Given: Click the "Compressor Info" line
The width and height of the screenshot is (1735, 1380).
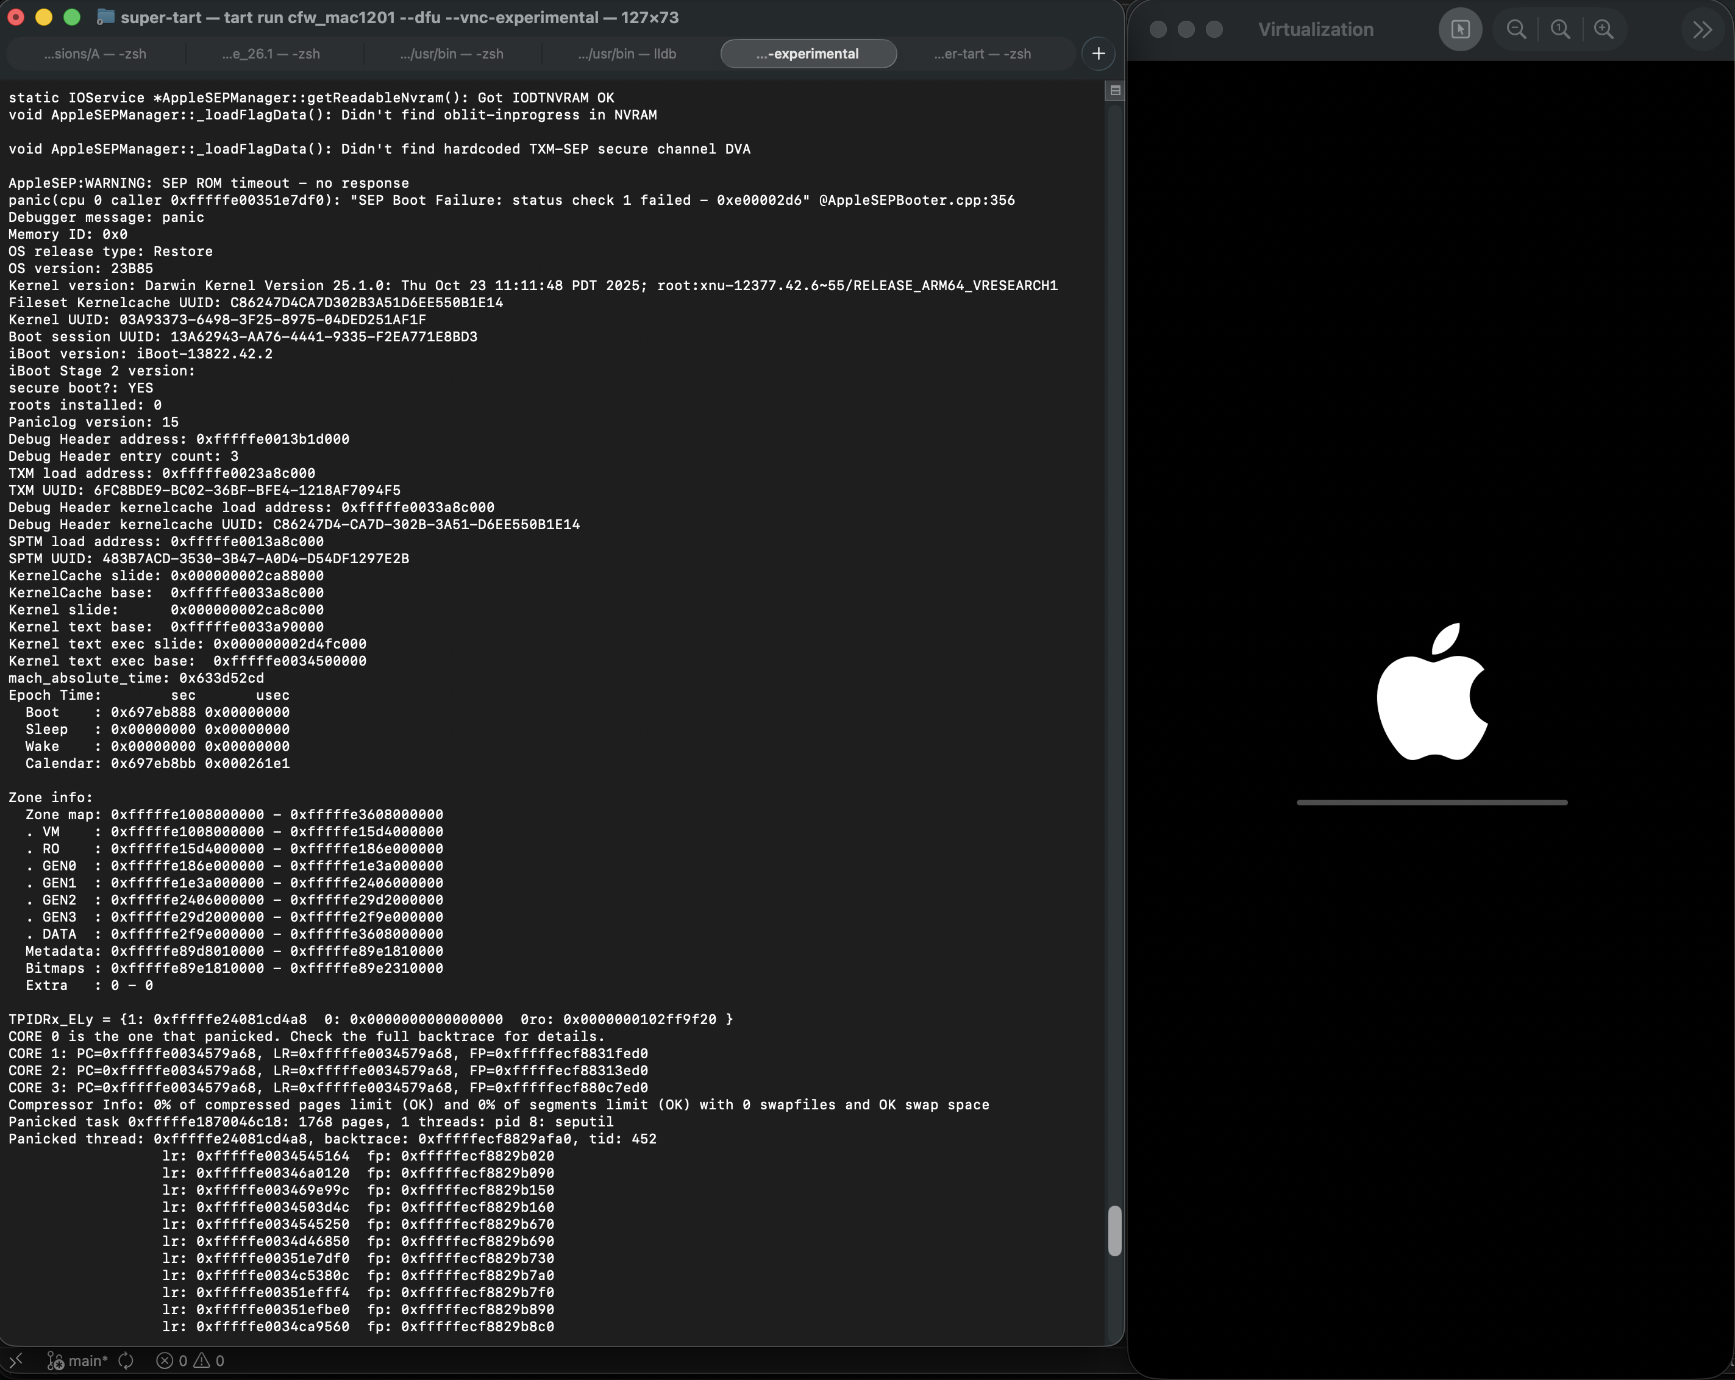Looking at the screenshot, I should click(499, 1105).
